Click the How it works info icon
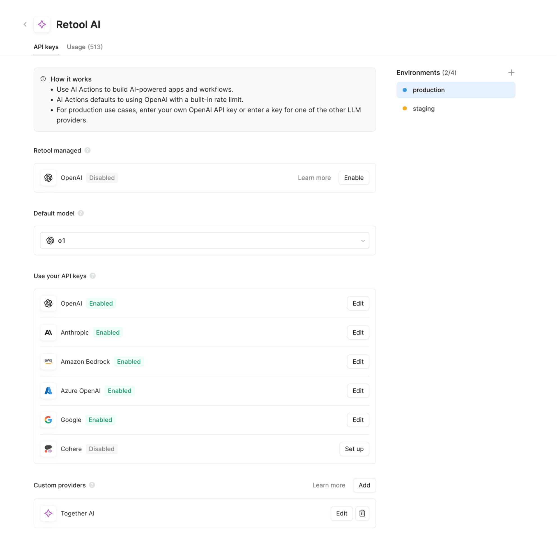This screenshot has width=557, height=560. (x=43, y=79)
